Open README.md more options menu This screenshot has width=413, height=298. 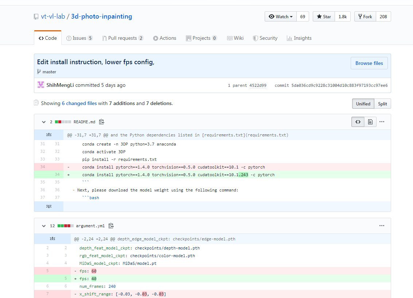(x=382, y=122)
